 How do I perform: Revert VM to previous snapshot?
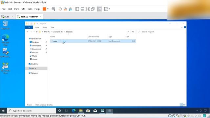tap(65, 9)
